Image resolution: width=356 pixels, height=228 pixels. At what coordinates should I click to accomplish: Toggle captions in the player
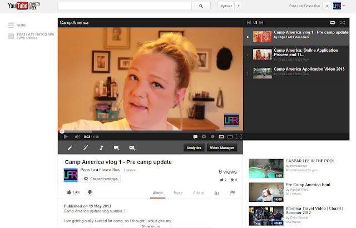click(195, 137)
